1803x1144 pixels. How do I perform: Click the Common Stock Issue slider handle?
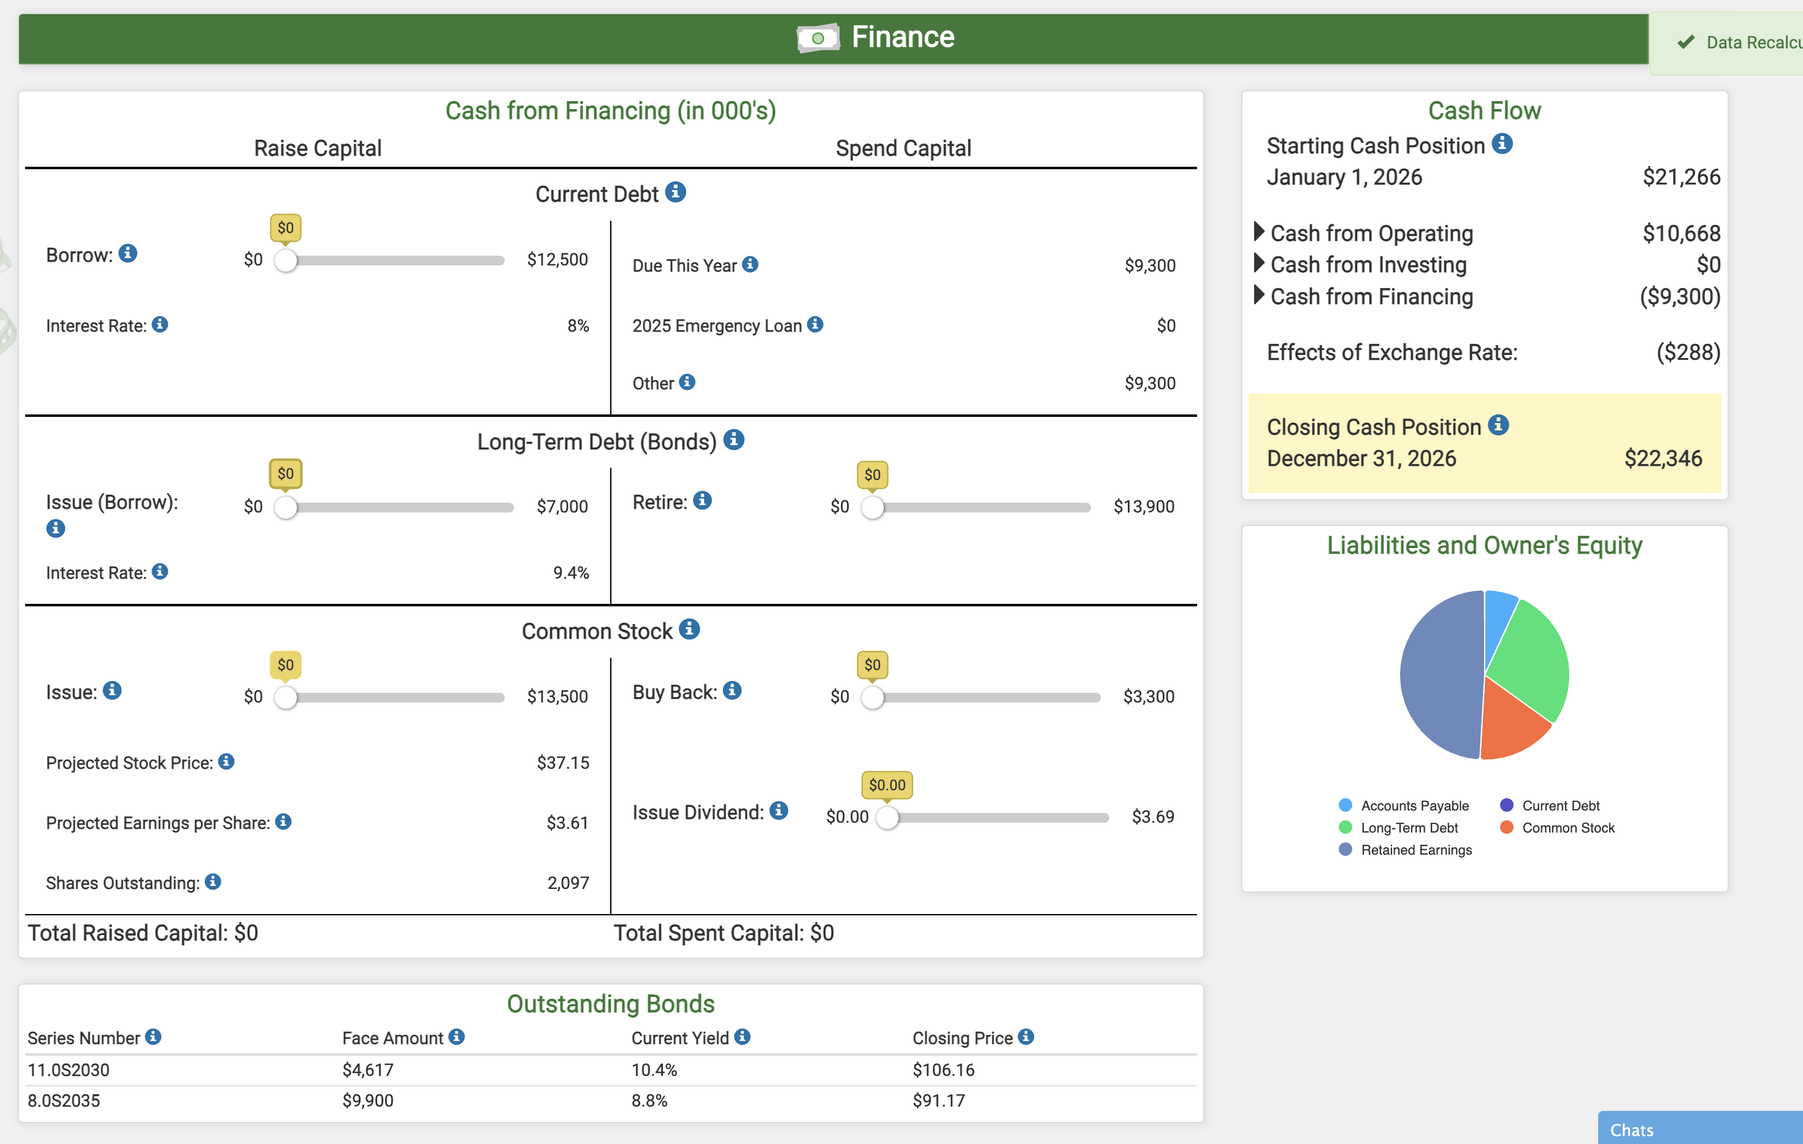click(285, 697)
